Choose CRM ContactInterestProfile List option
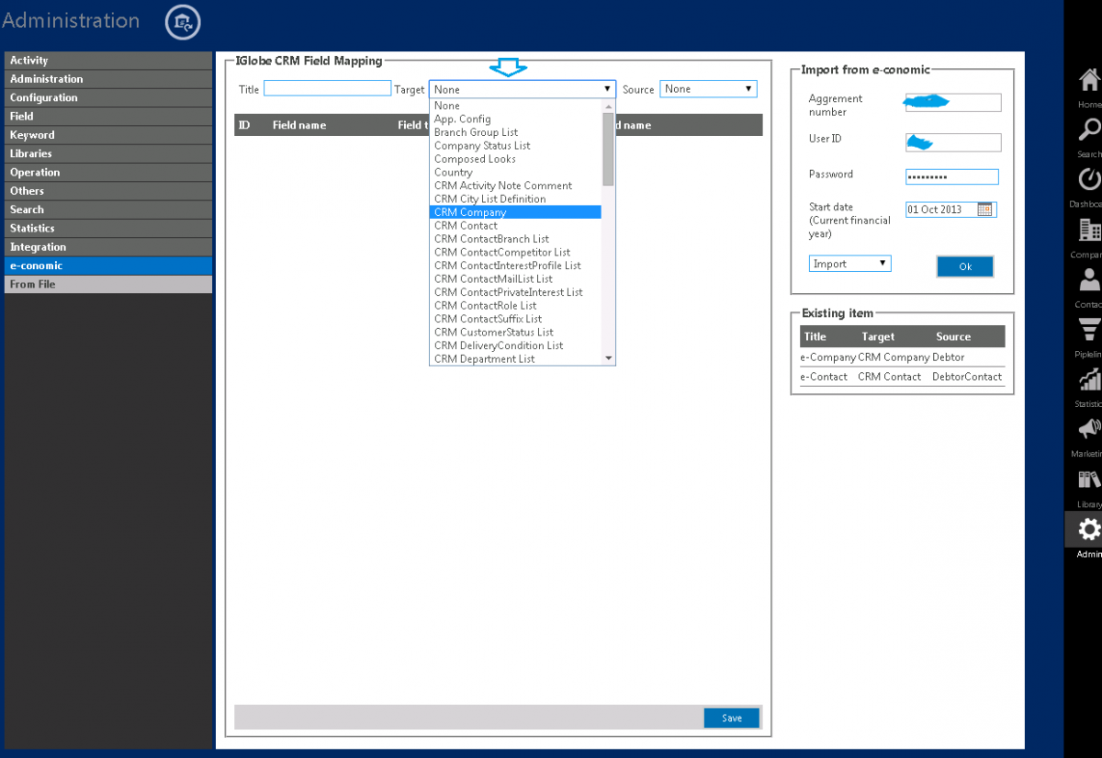 coord(515,266)
